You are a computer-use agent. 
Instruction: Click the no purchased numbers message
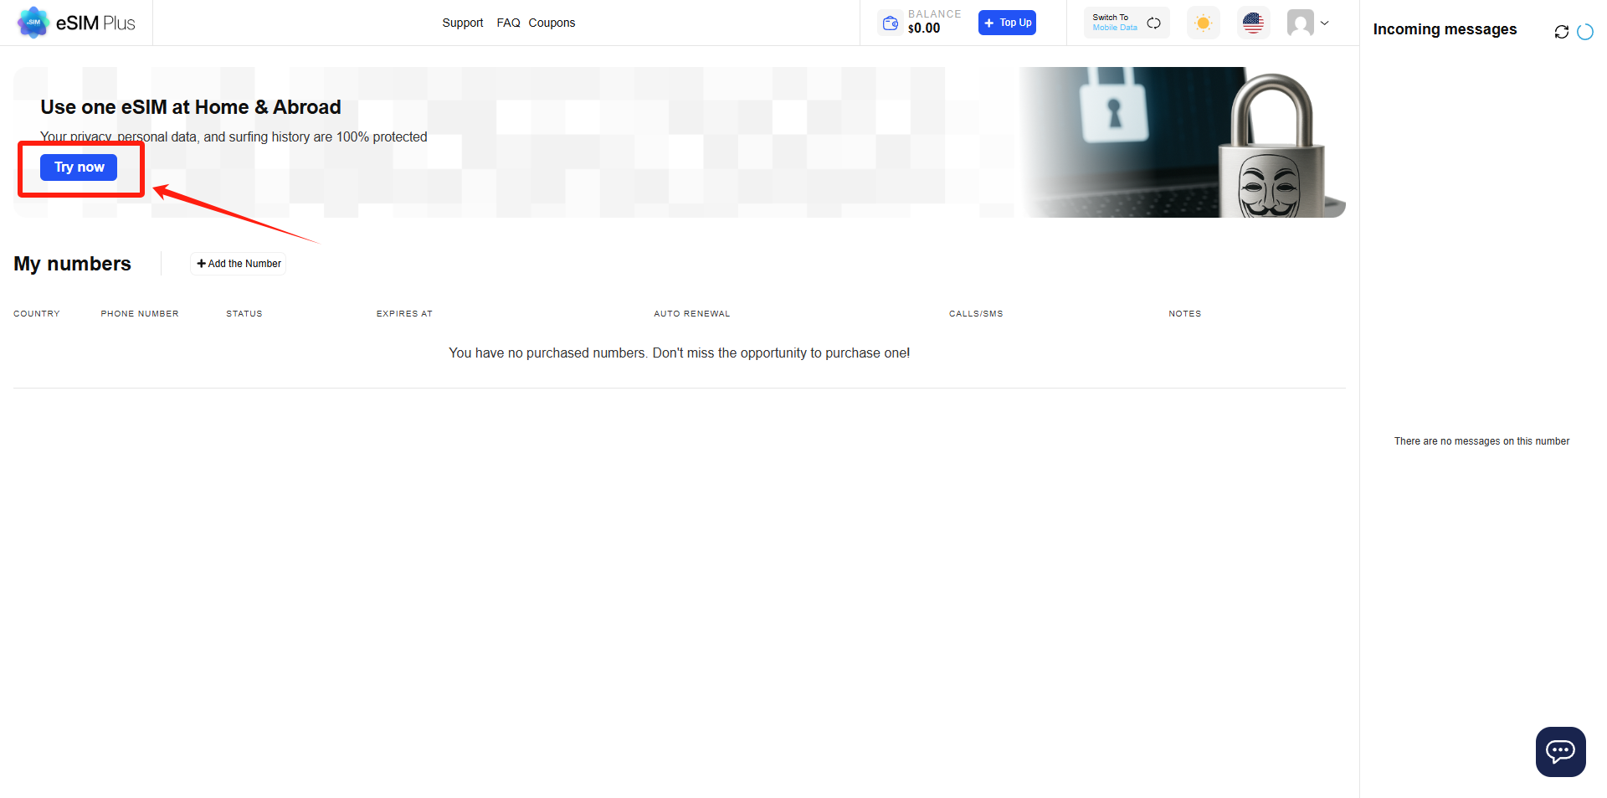point(679,353)
